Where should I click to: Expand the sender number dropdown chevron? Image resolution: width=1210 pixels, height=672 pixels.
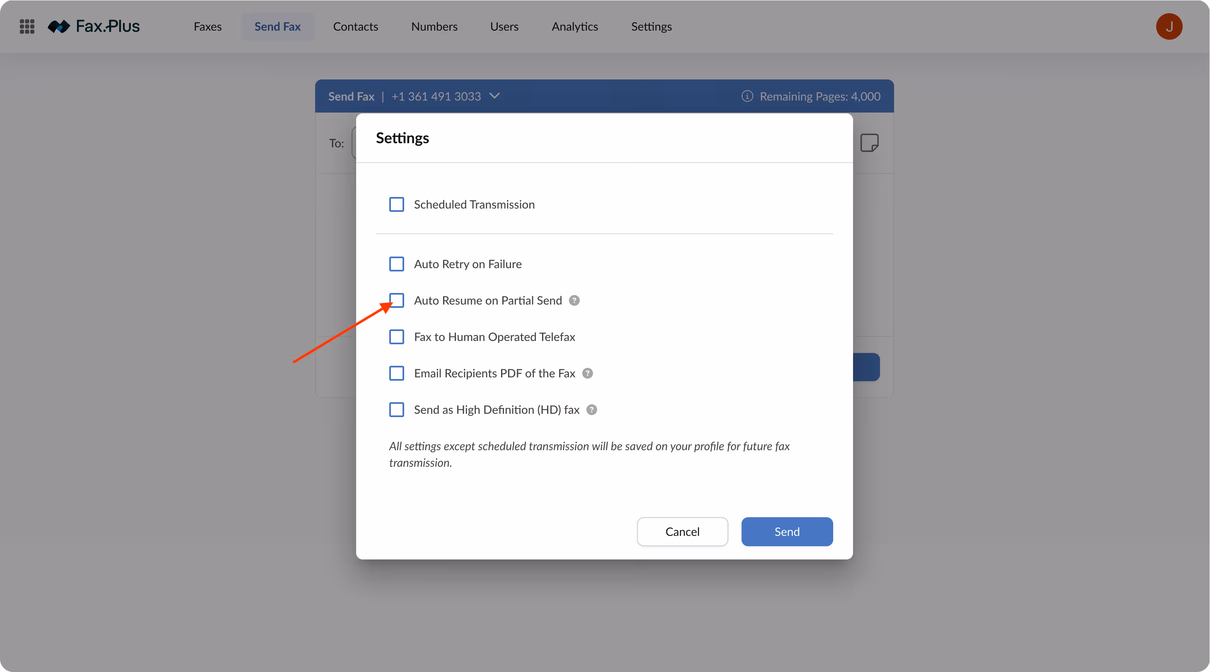[x=494, y=96]
